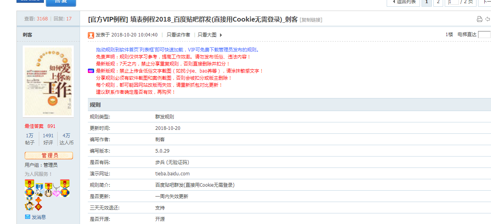Click the print thread printer icon
Screen dimensions: 491x224
479,19
